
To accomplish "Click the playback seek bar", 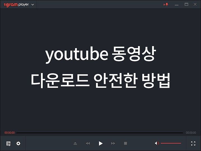I will 100,133.
